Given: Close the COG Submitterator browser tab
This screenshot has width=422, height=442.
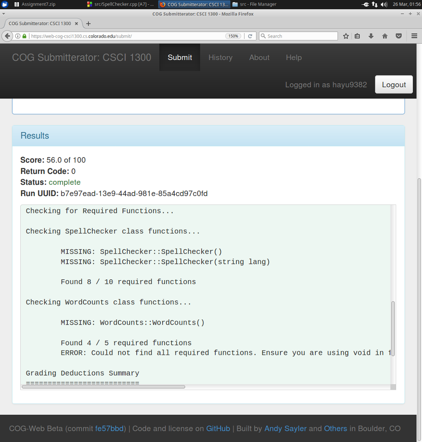Looking at the screenshot, I should tap(76, 24).
